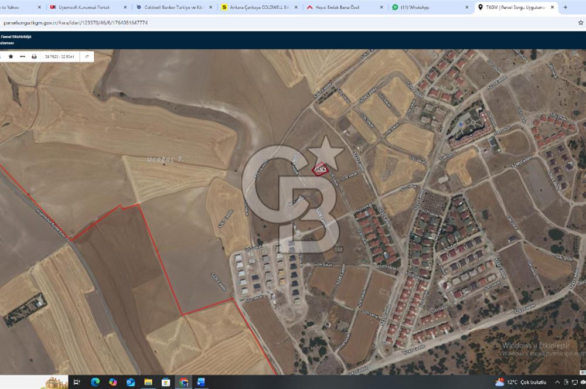Select the measure distance tool

(x=22, y=57)
